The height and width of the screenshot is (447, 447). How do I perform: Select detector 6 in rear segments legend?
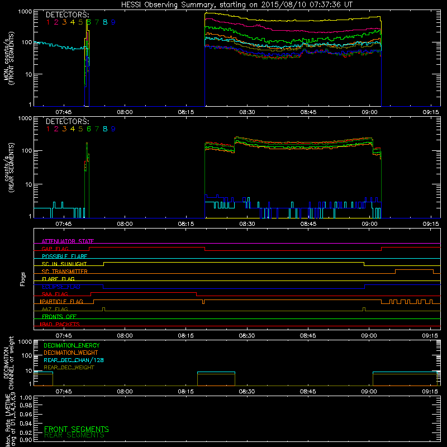click(x=89, y=129)
